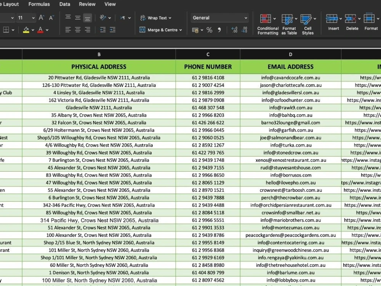Viewport: 381px width, 286px height.
Task: Select the EMAIL ADDRESS header cell
Action: tap(291, 67)
